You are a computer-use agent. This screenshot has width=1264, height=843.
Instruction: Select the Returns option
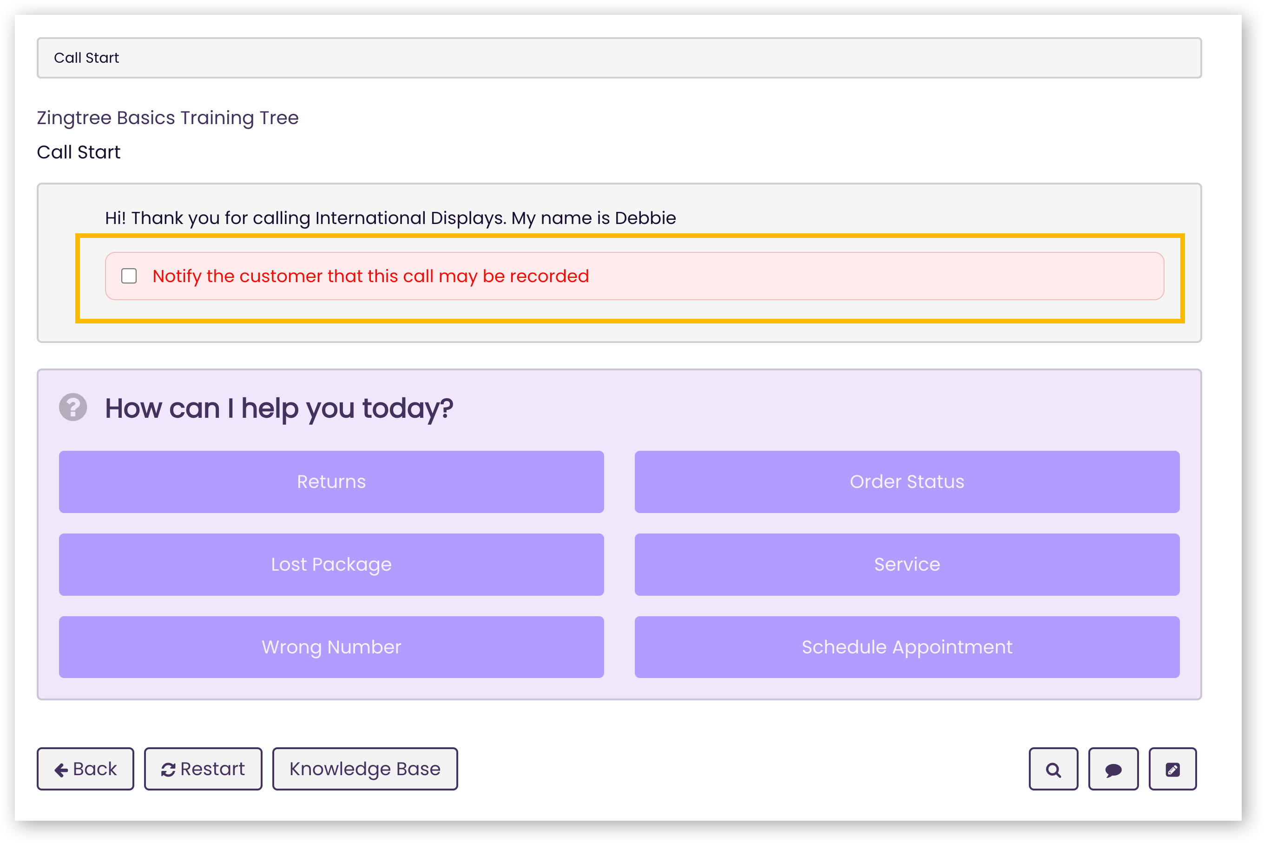(331, 482)
